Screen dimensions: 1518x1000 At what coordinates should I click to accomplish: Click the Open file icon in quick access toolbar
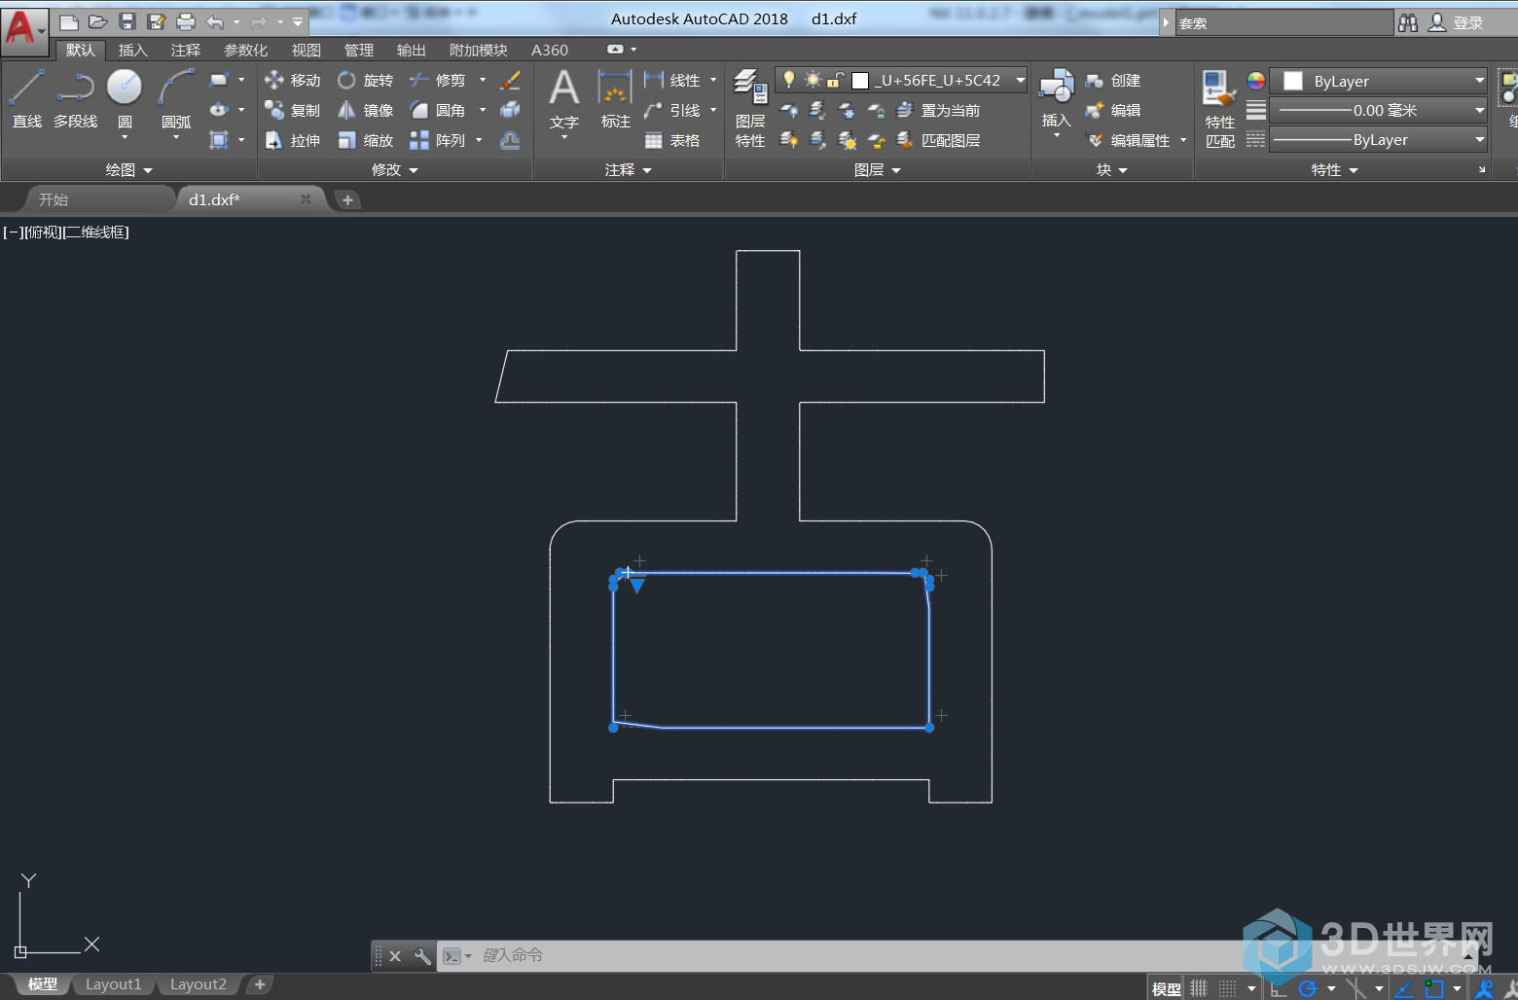click(x=97, y=21)
